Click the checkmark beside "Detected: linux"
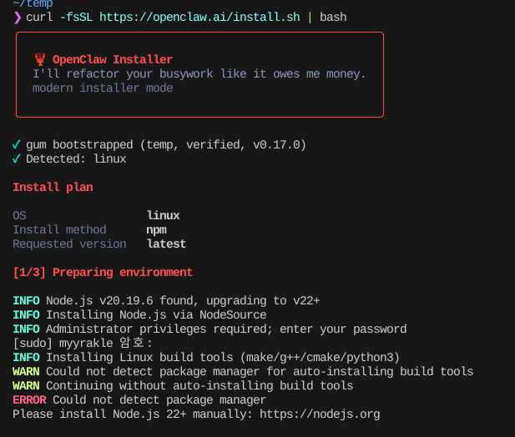The image size is (515, 437). pos(17,158)
